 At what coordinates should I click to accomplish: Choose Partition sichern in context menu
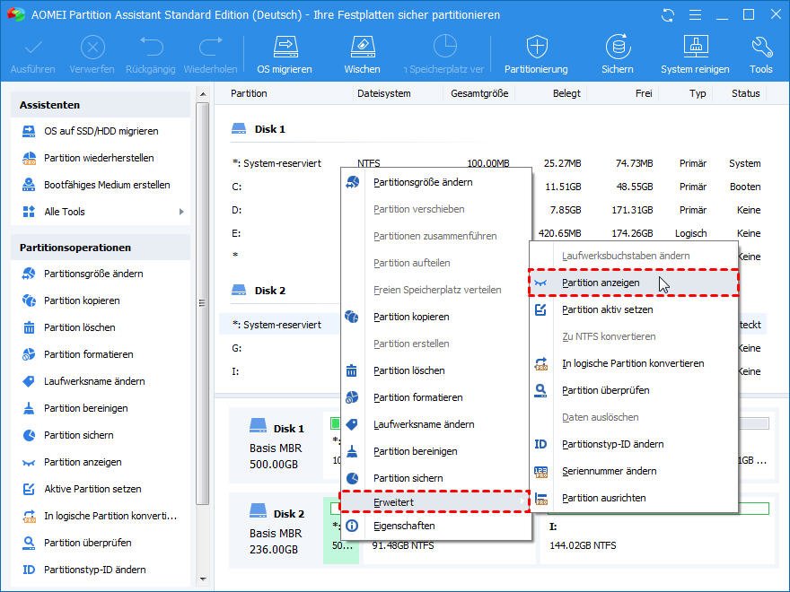tap(435, 478)
